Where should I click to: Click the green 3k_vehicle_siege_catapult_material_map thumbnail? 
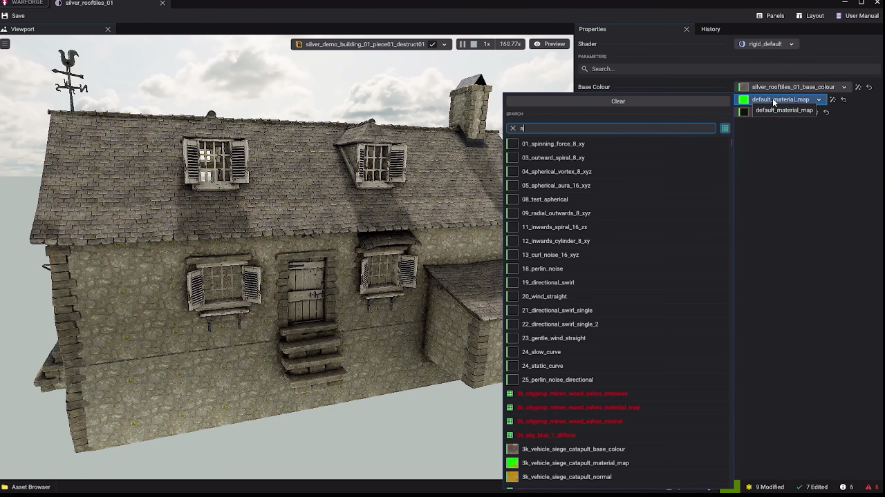click(512, 463)
